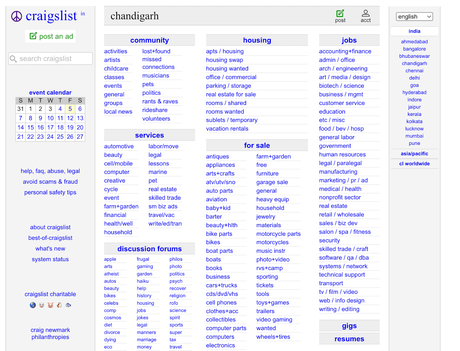Open web / info design jobs
This screenshot has width=460, height=351.
(x=342, y=300)
